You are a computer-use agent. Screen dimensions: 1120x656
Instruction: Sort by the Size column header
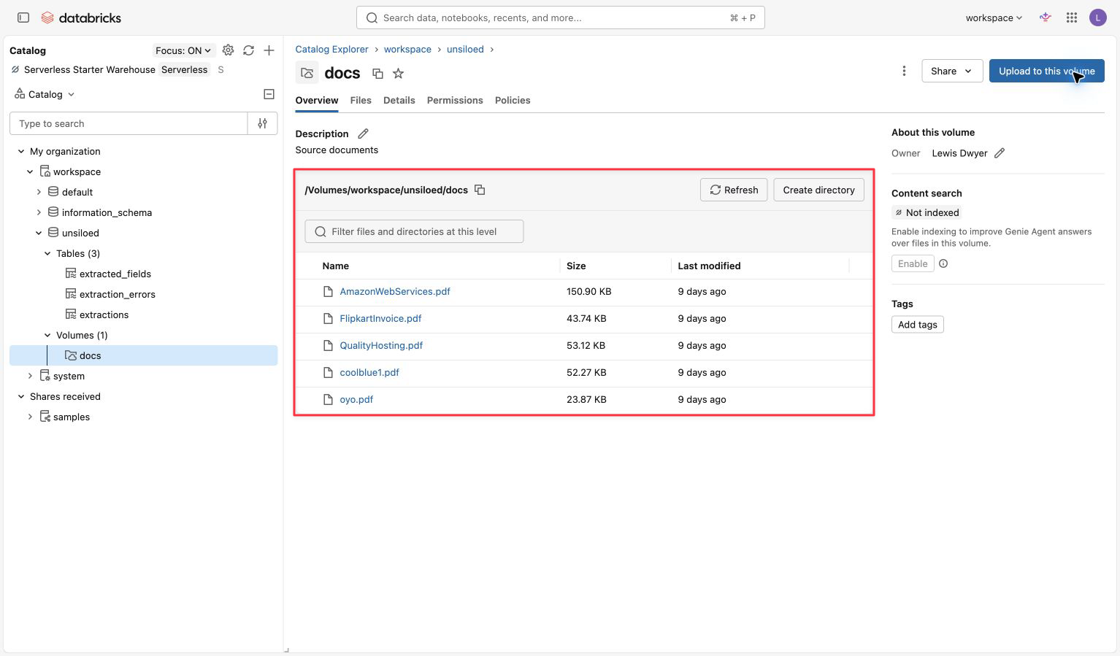576,266
